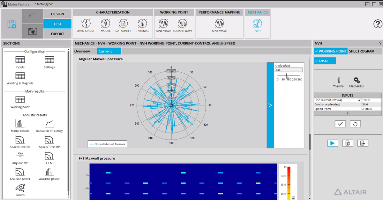Select the NVH mechanics test
383x200 pixels.
click(x=257, y=25)
